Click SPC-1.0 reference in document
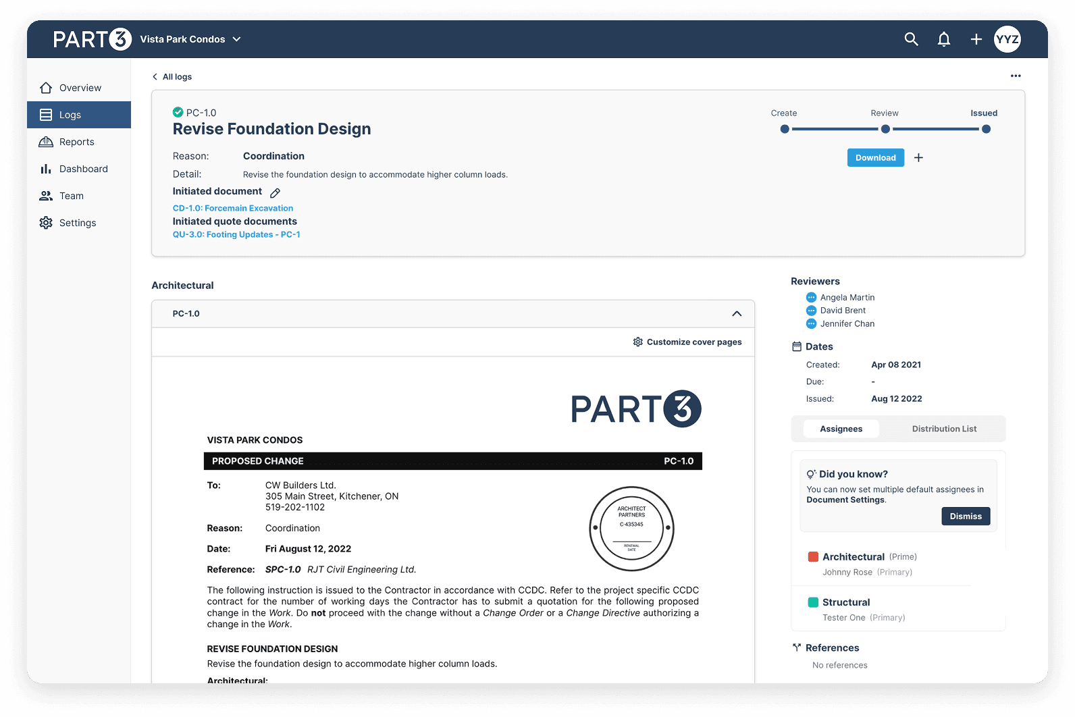The image size is (1075, 717). (x=283, y=569)
